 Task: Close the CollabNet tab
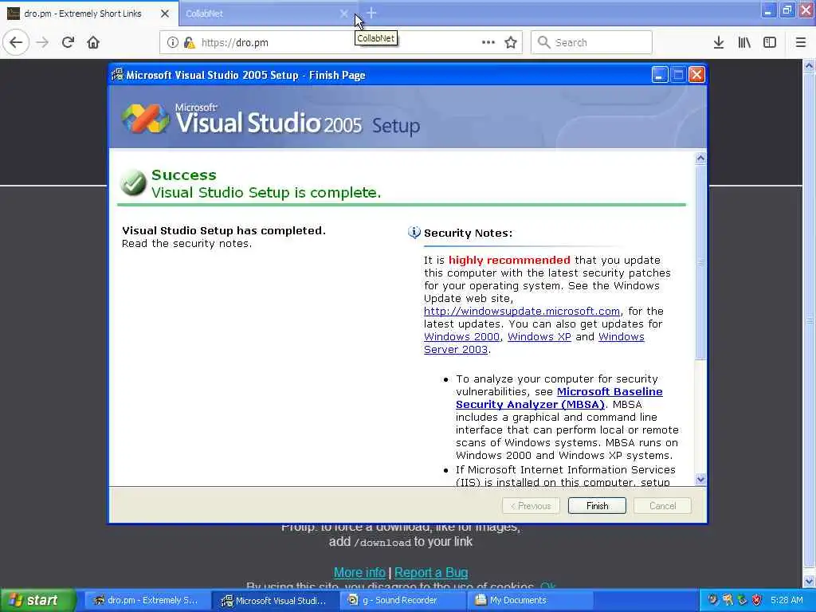tap(343, 14)
